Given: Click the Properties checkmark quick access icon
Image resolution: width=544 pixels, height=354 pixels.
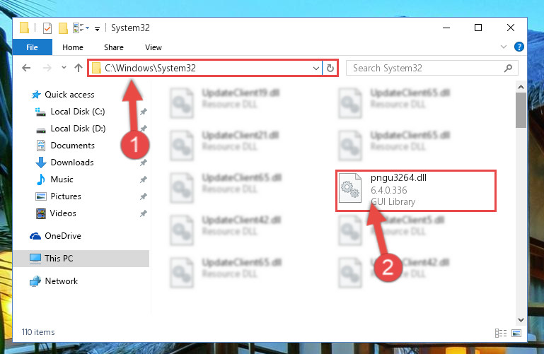Looking at the screenshot, I should point(47,28).
